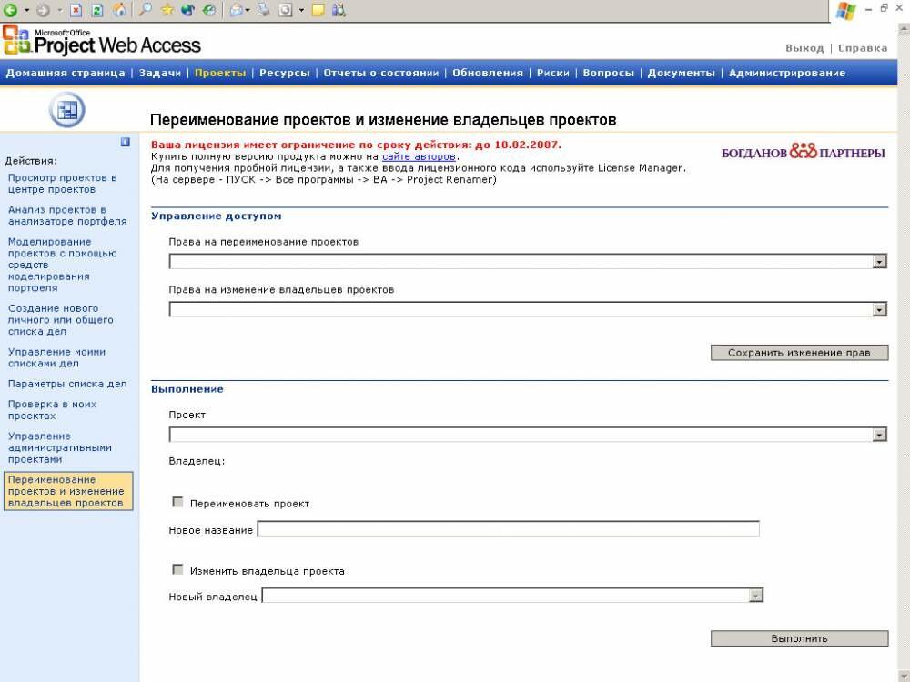Open the Ресурсы menu
910x682 pixels.
[284, 73]
